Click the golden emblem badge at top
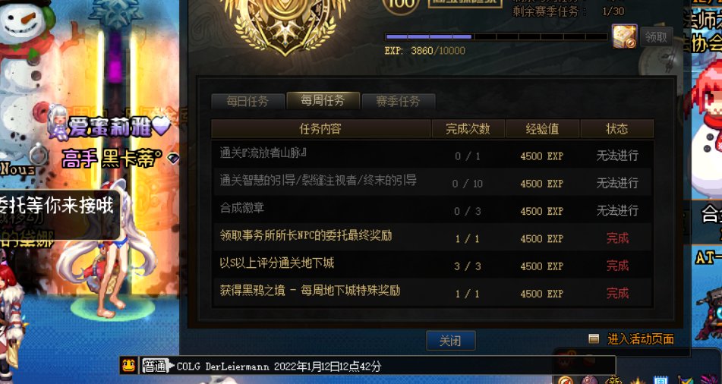This screenshot has width=722, height=384. [285, 25]
